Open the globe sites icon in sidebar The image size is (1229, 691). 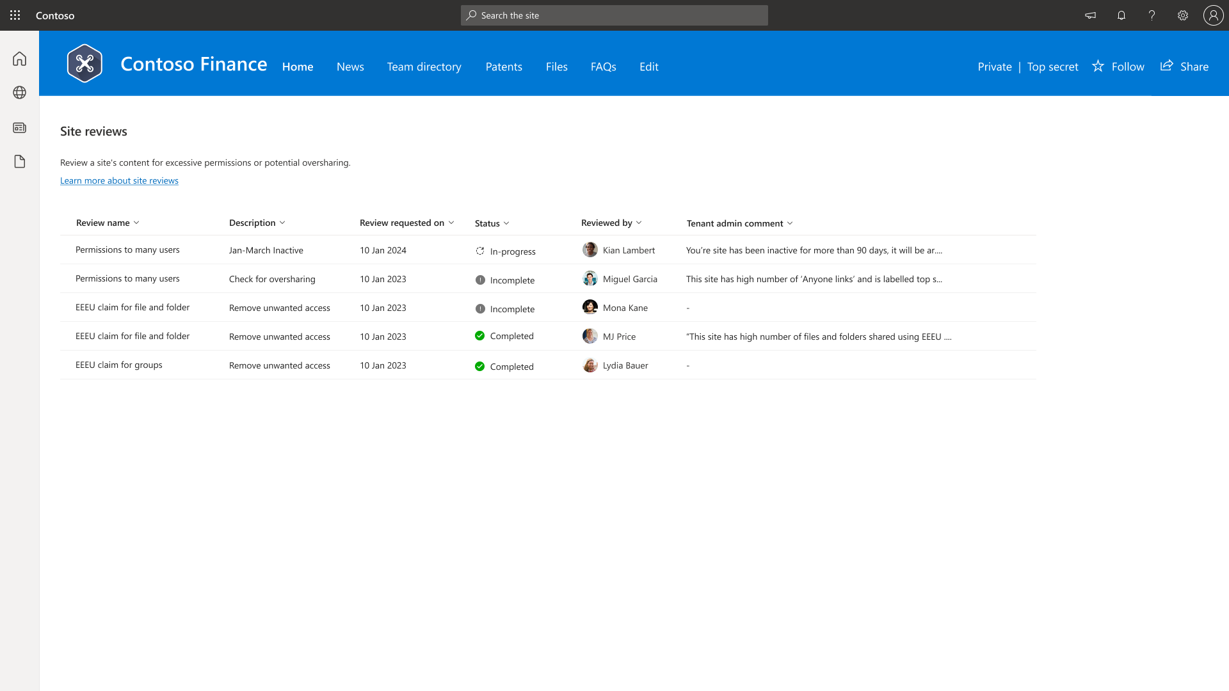coord(20,93)
